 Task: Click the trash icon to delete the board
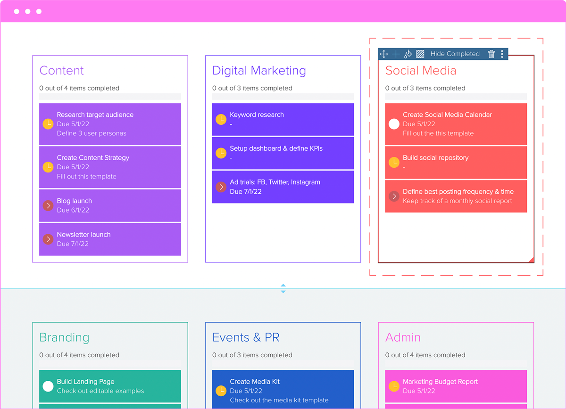[x=491, y=54]
